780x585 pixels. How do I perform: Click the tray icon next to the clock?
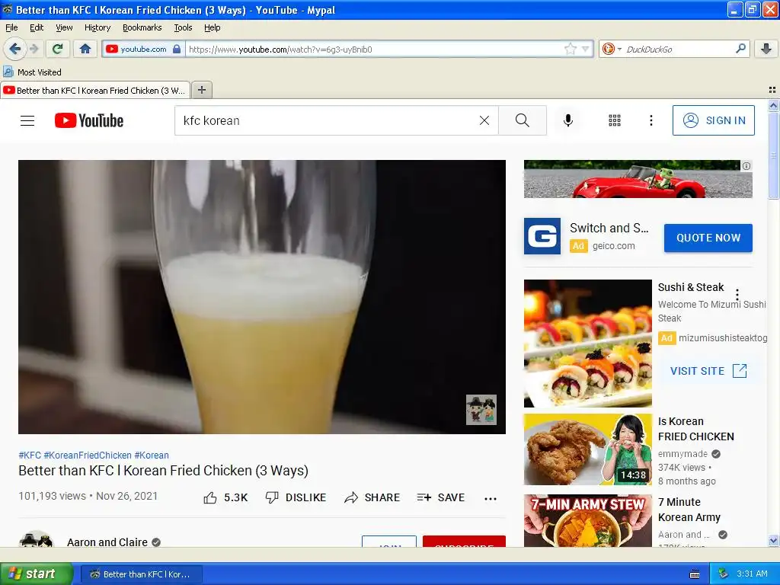[x=723, y=574]
